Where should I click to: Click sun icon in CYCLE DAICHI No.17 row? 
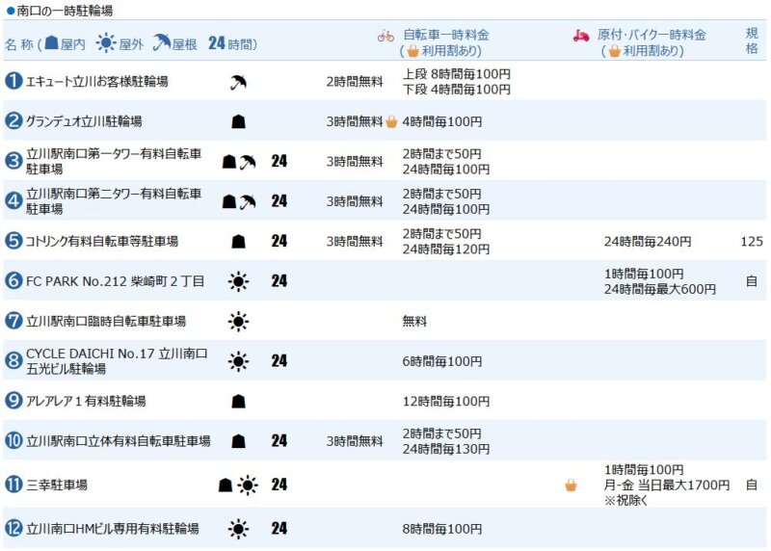pyautogui.click(x=238, y=362)
